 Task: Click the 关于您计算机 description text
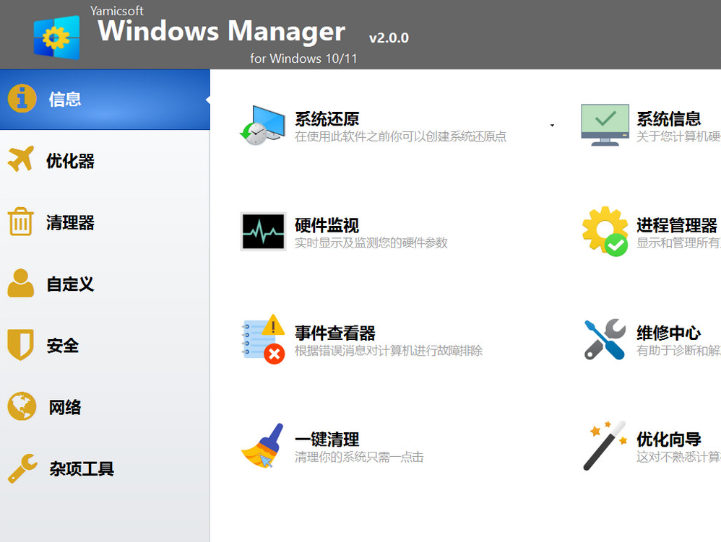point(678,136)
